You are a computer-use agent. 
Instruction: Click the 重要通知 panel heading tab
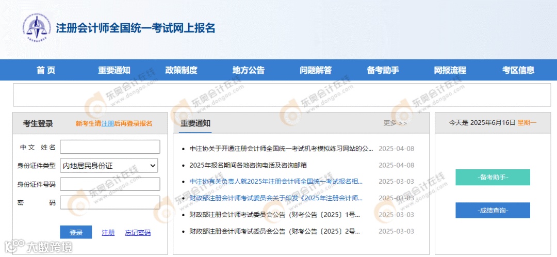pos(195,123)
